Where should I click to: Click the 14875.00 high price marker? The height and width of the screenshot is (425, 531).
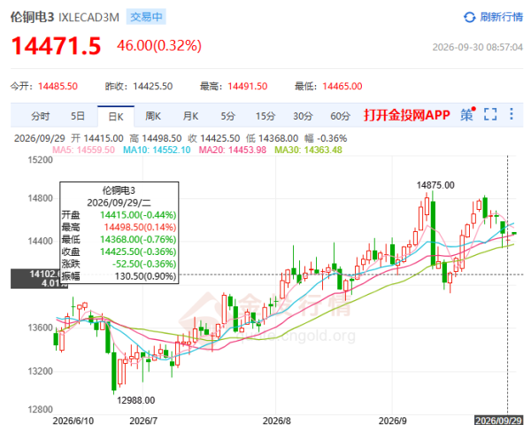click(435, 185)
